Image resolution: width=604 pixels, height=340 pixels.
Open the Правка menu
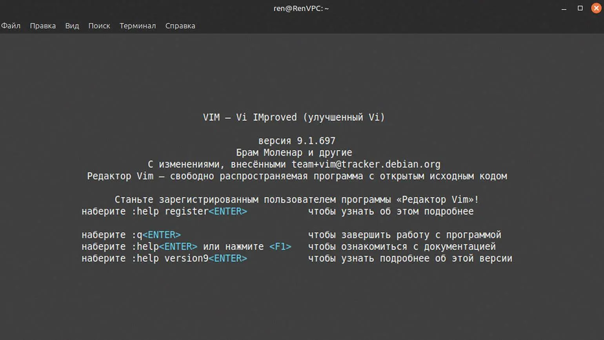tap(43, 26)
